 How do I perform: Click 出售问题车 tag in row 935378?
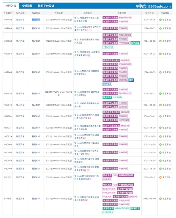(108, 212)
